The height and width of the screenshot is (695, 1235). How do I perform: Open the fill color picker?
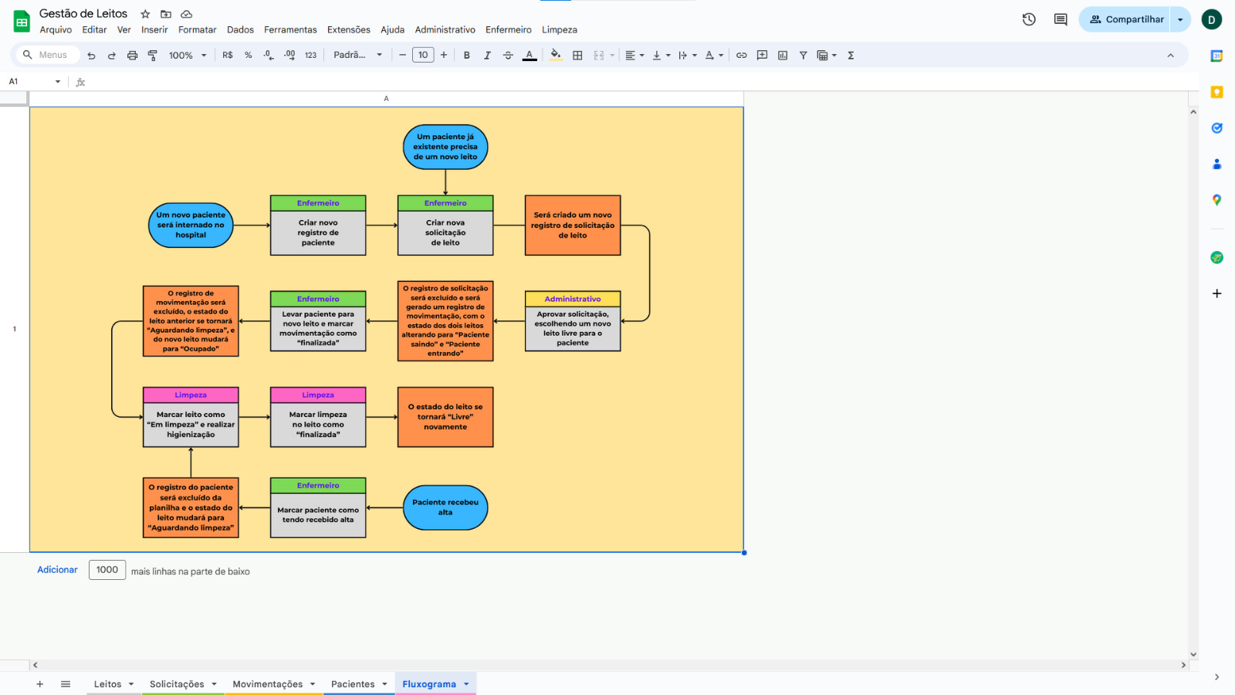point(556,56)
